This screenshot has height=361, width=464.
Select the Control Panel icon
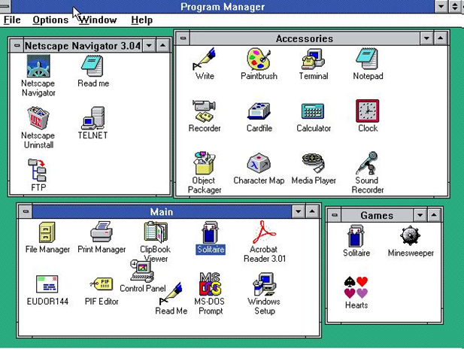point(141,272)
